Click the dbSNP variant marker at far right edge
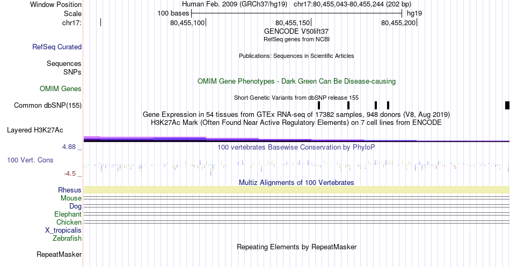The height and width of the screenshot is (267, 510). pos(507,105)
